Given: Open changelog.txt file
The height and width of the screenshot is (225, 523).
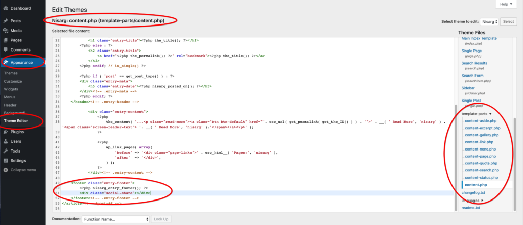Looking at the screenshot, I should pos(473,193).
